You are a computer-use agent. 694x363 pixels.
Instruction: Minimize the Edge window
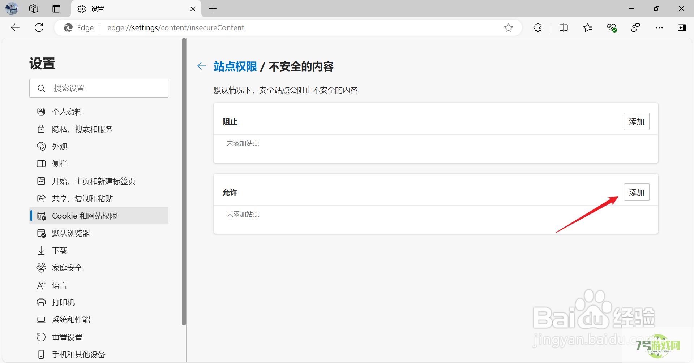(x=632, y=9)
